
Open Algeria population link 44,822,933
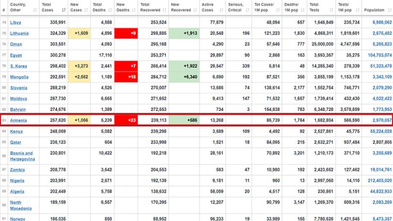(381, 191)
